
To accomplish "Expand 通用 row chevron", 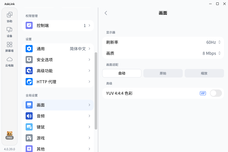I will pos(89,49).
